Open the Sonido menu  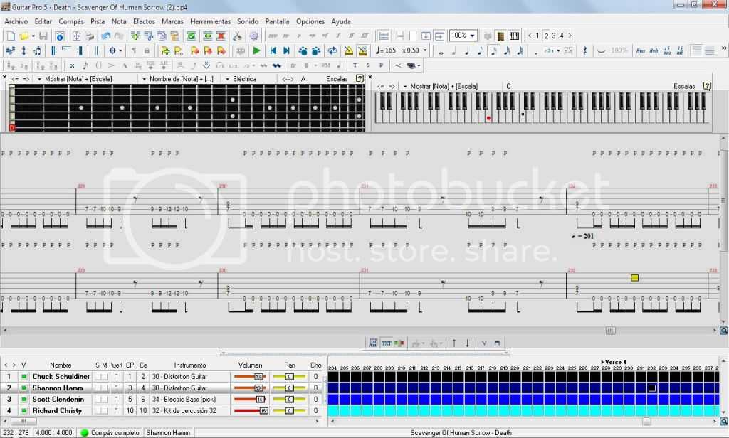click(248, 21)
